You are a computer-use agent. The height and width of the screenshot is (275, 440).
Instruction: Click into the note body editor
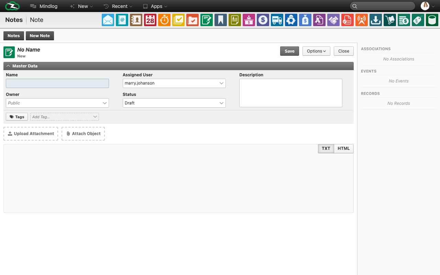tap(178, 178)
